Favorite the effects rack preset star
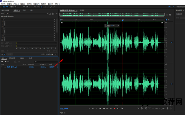The height and width of the screenshot is (115, 185). click(57, 14)
